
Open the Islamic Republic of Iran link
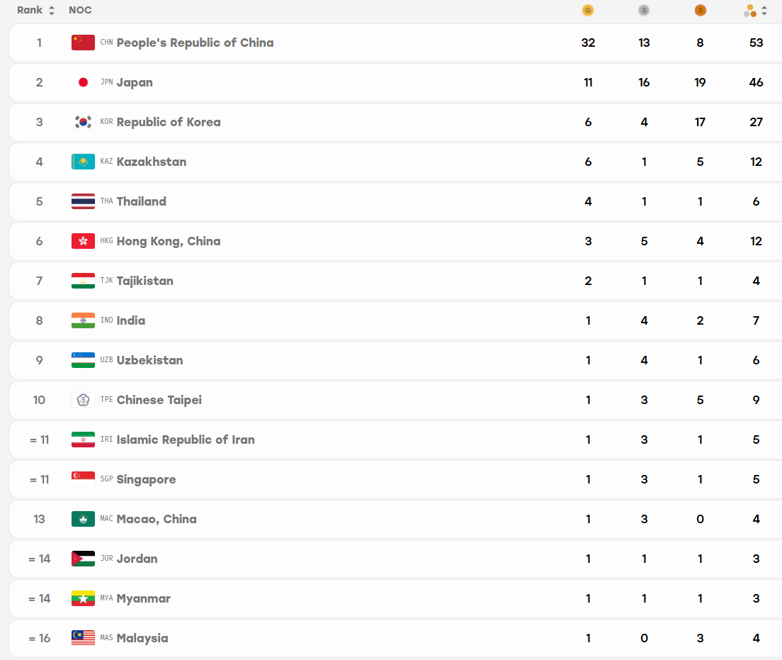click(186, 440)
